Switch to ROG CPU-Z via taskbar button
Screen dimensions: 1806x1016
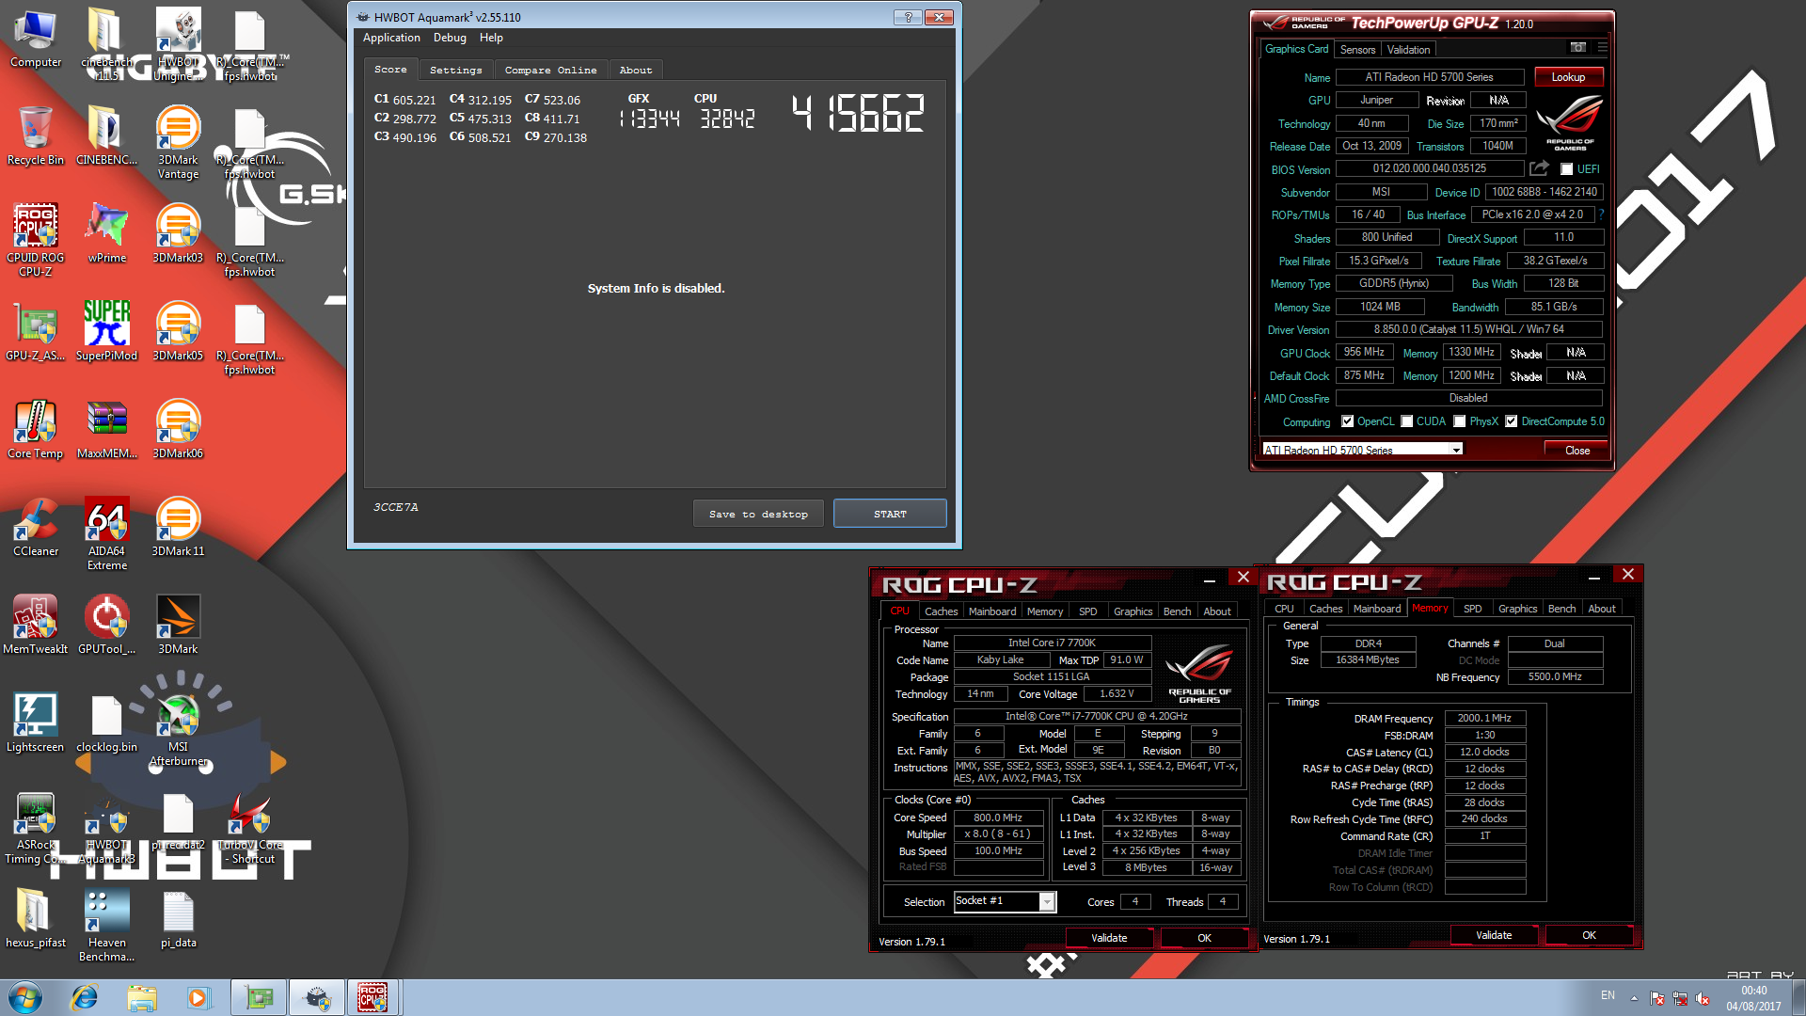click(x=372, y=997)
